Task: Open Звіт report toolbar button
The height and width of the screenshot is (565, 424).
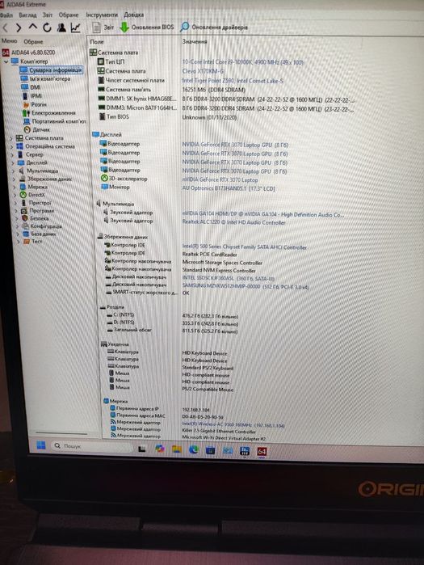Action: coord(103,27)
